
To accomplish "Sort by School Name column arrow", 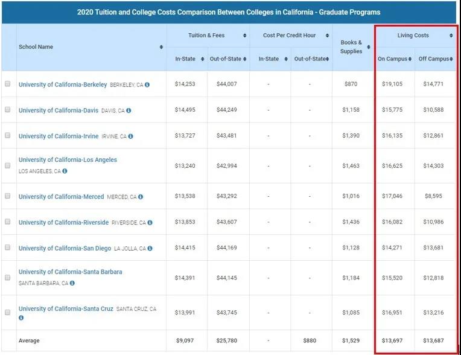I will [161, 47].
